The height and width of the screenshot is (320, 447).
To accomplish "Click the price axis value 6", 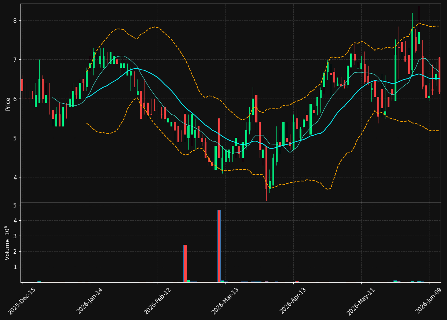I will tap(15, 99).
